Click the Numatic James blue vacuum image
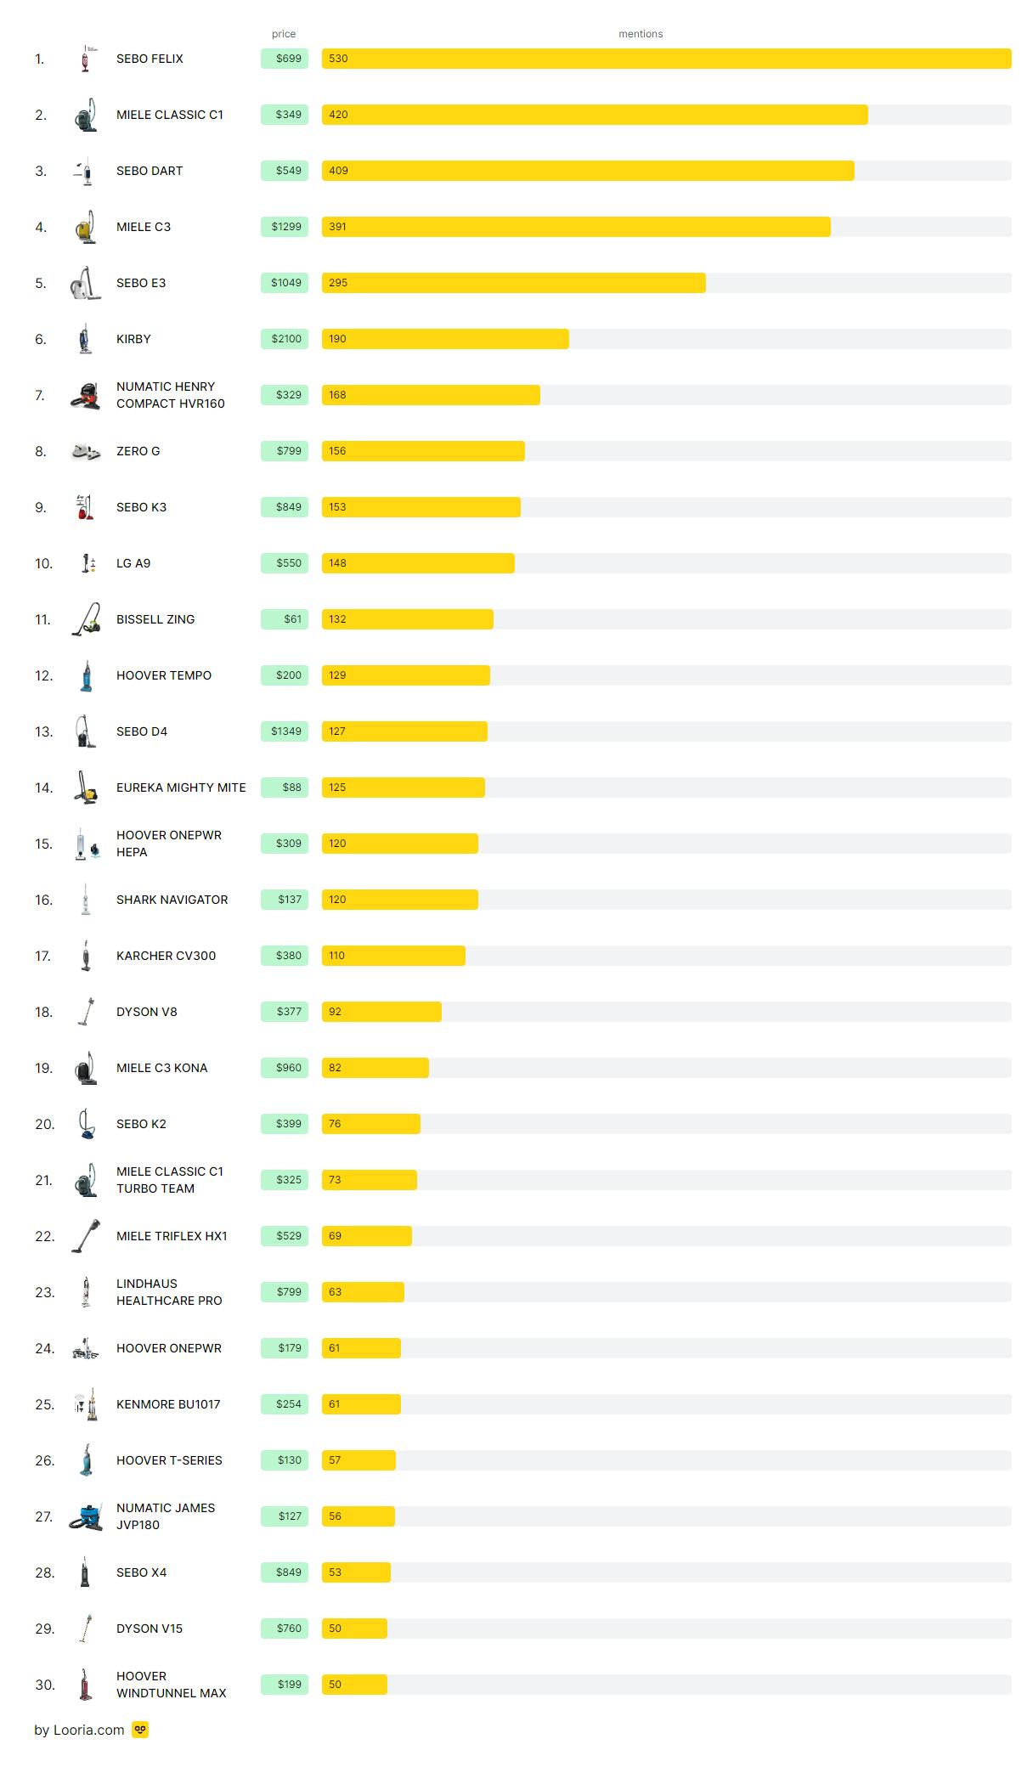The height and width of the screenshot is (1767, 1033). coord(85,1516)
